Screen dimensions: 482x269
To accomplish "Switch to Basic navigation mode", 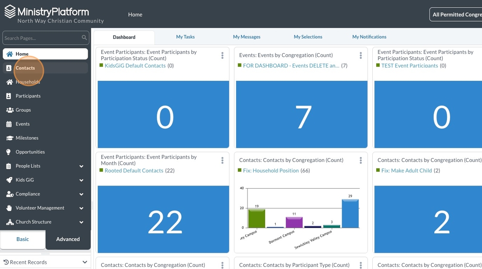I will [23, 239].
